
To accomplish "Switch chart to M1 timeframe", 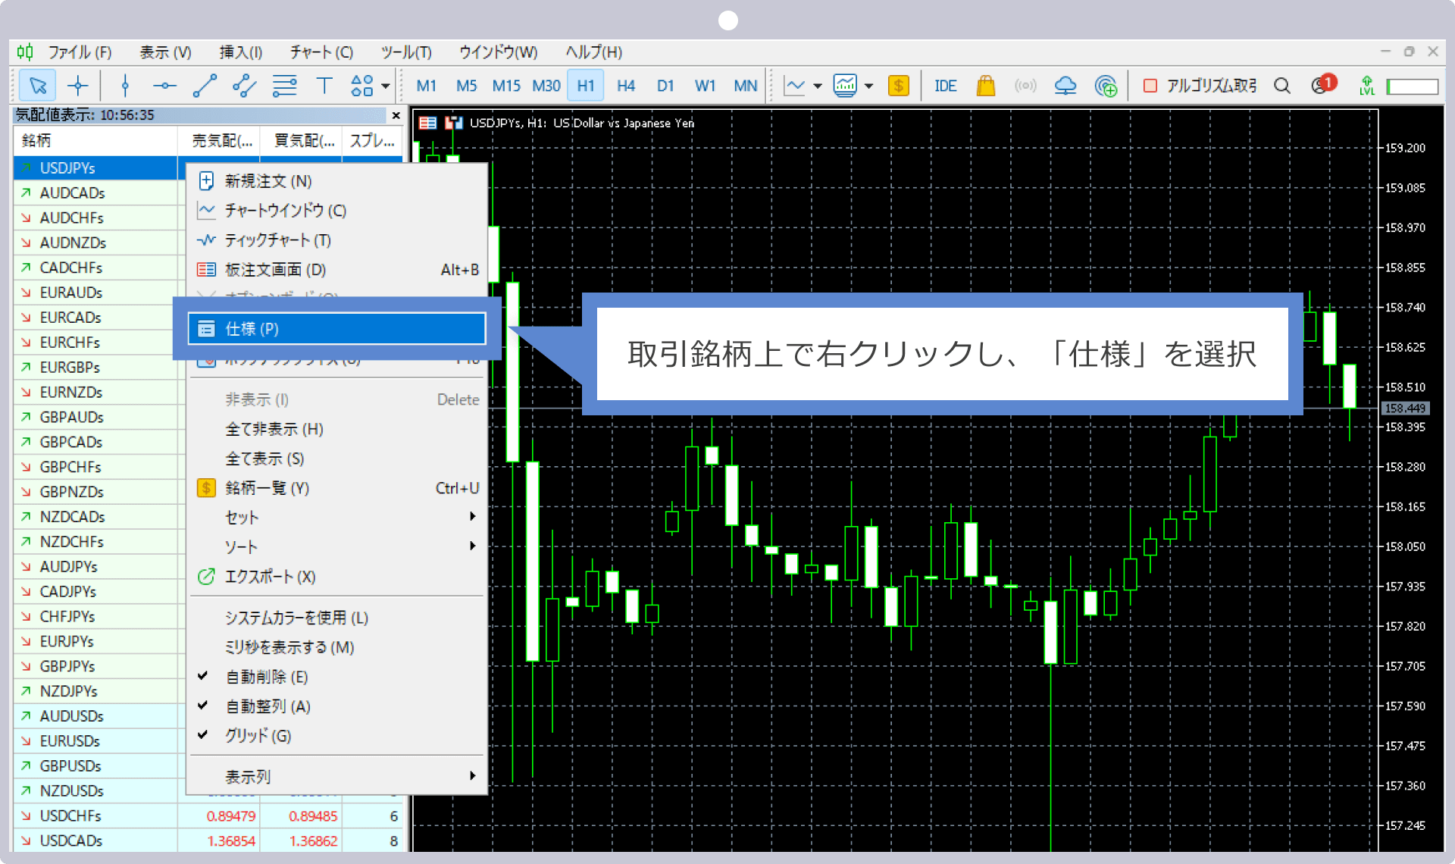I will coord(426,86).
